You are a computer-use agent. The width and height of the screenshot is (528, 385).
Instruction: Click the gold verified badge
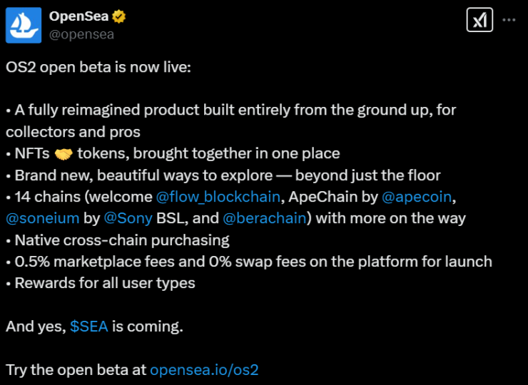[x=119, y=16]
